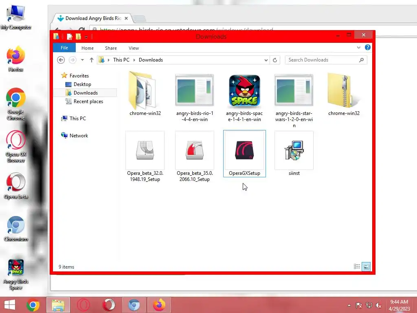The image size is (417, 313).
Task: Switch to details view layout
Action: pos(357,267)
